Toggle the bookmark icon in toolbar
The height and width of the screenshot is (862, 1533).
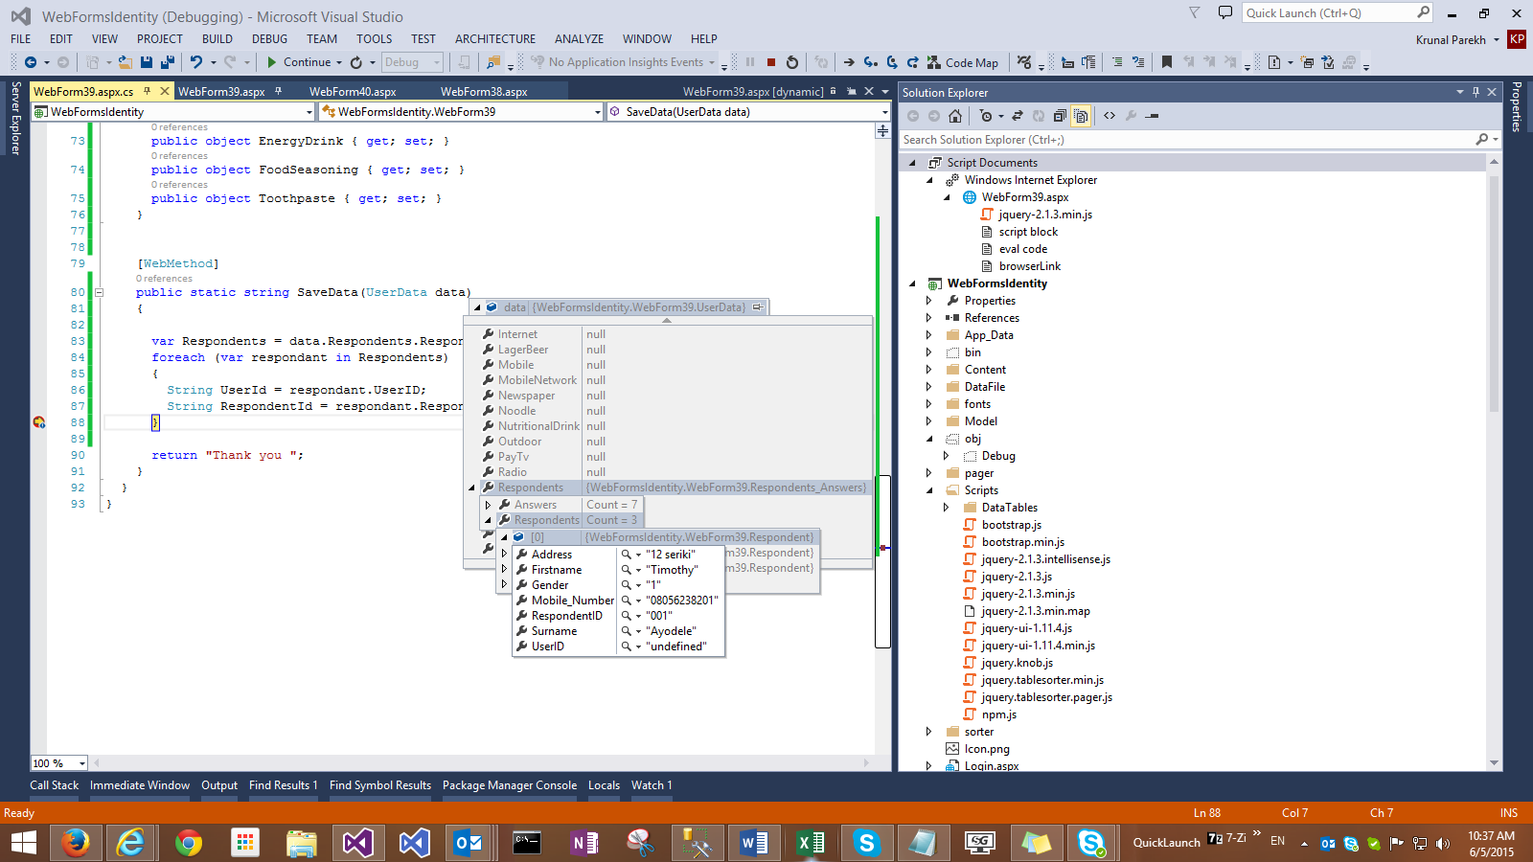pyautogui.click(x=1166, y=62)
